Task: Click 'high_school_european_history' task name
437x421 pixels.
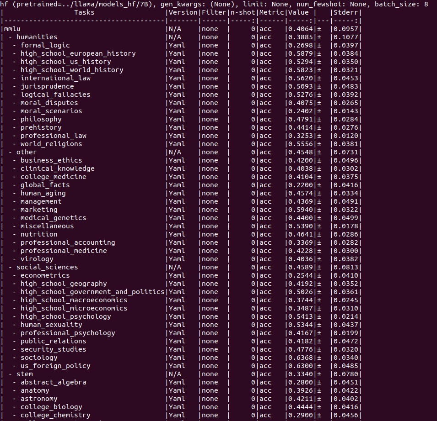Action: click(x=78, y=54)
